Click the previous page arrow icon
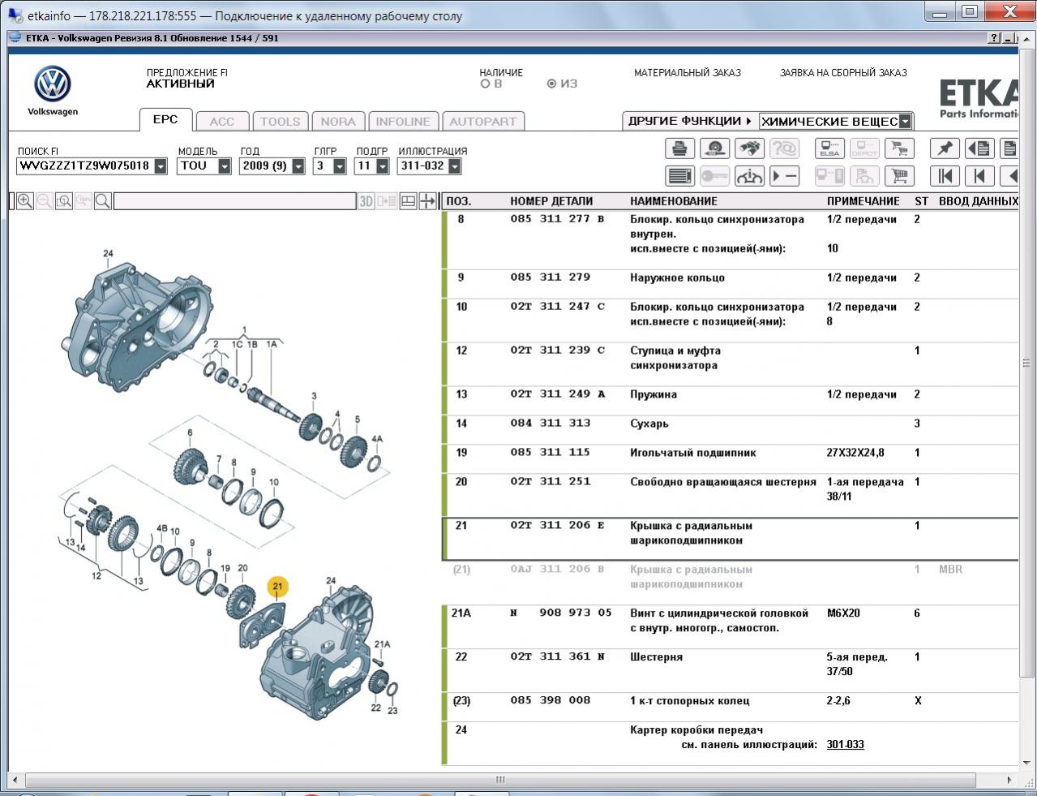The image size is (1037, 796). [979, 175]
